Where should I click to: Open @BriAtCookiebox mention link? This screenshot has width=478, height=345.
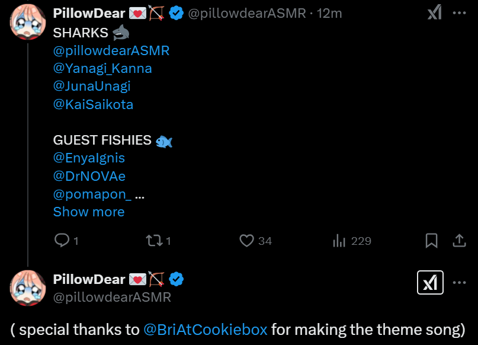click(x=206, y=329)
